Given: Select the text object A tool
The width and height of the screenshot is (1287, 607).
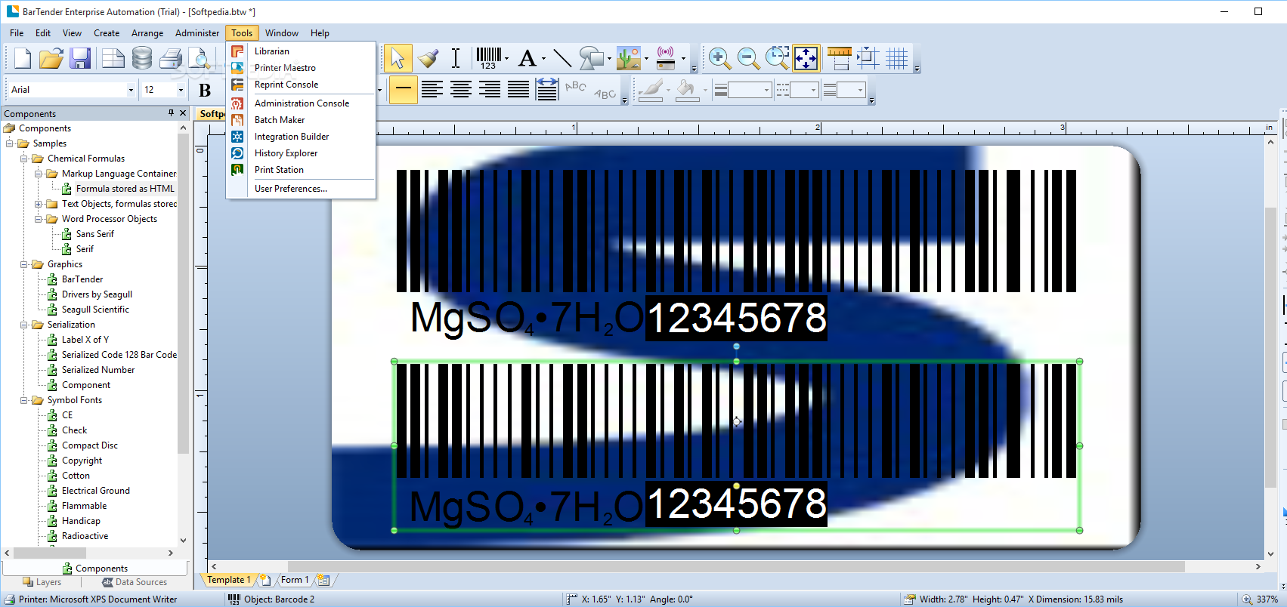Looking at the screenshot, I should (x=527, y=58).
